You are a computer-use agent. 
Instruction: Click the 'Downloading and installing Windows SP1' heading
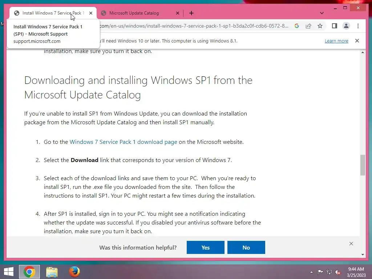[138, 88]
